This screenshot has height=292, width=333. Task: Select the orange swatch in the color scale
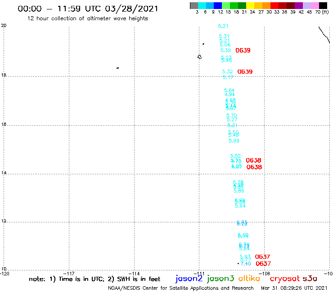tap(266, 5)
